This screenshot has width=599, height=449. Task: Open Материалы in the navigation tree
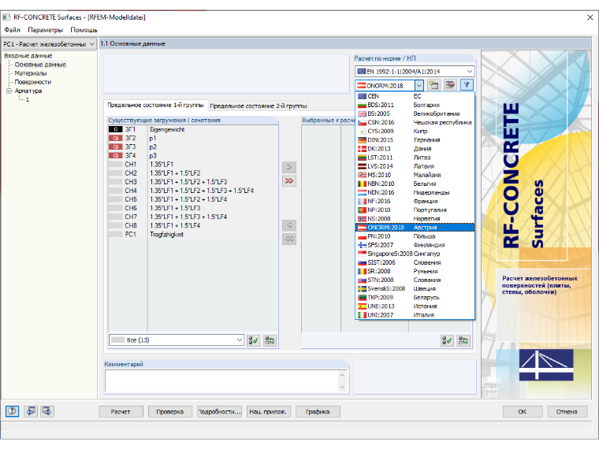coord(31,73)
